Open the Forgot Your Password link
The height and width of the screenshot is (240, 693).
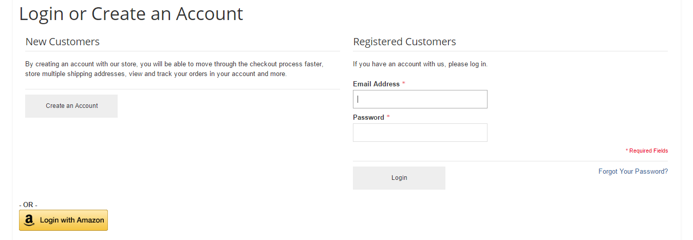coord(633,172)
